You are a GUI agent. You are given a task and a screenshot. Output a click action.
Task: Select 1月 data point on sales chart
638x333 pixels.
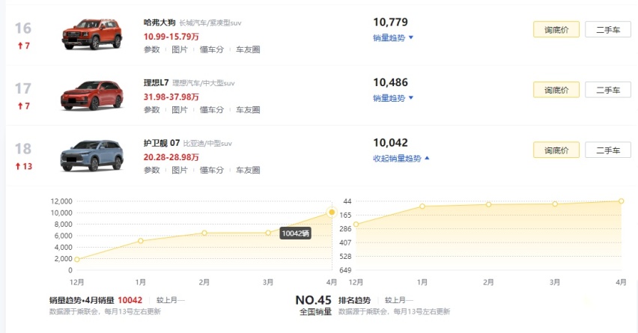point(140,241)
